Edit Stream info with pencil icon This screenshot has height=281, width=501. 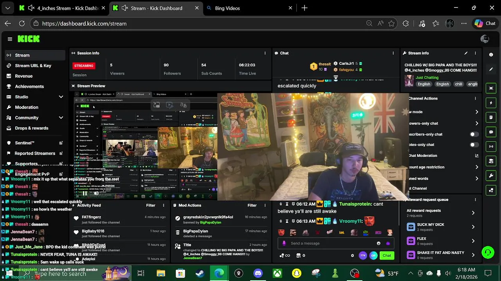click(466, 53)
